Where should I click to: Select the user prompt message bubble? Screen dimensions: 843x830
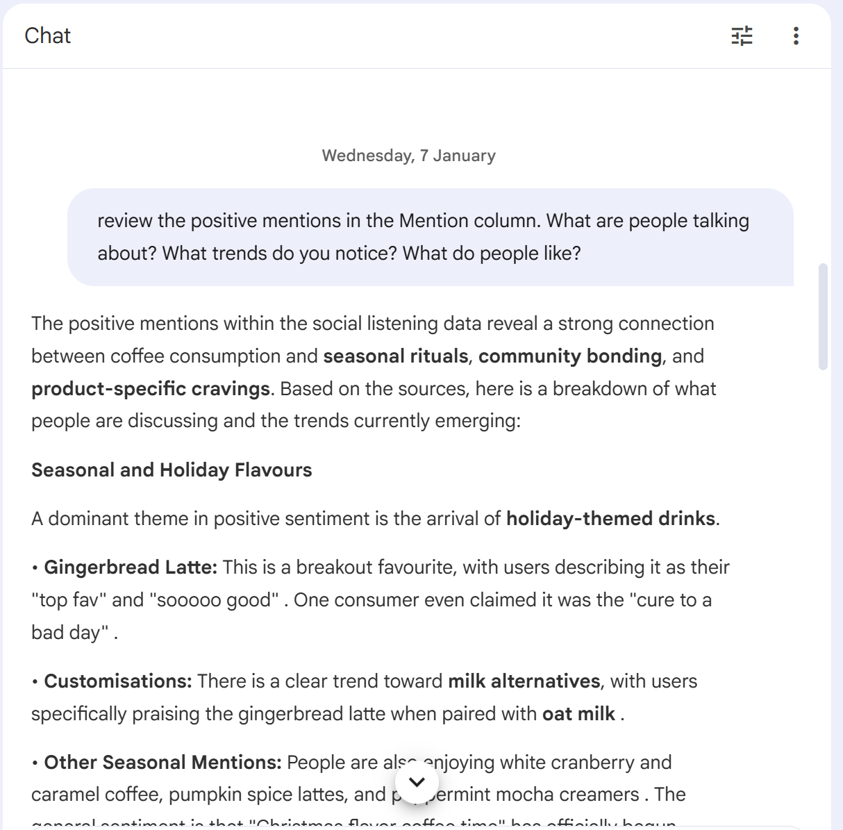(430, 237)
